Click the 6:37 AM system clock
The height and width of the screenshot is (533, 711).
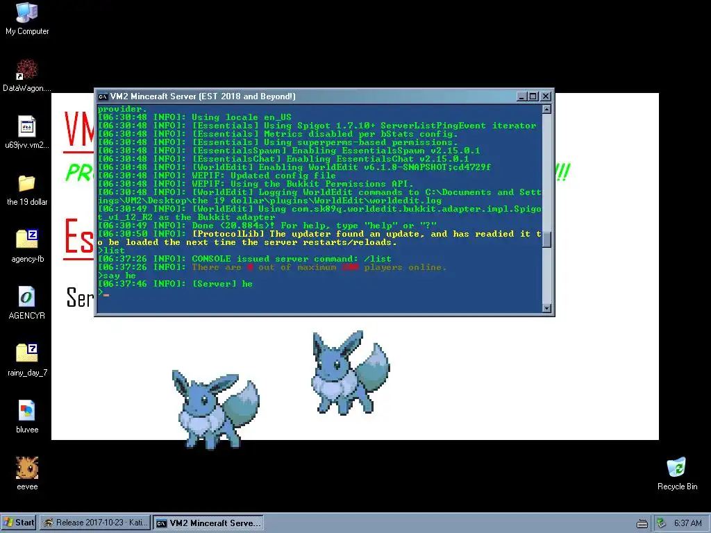(688, 523)
